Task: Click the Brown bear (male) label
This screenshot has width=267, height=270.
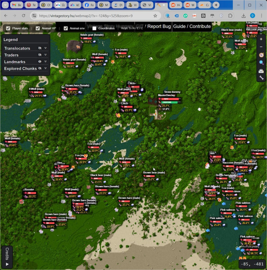Action: [154, 172]
